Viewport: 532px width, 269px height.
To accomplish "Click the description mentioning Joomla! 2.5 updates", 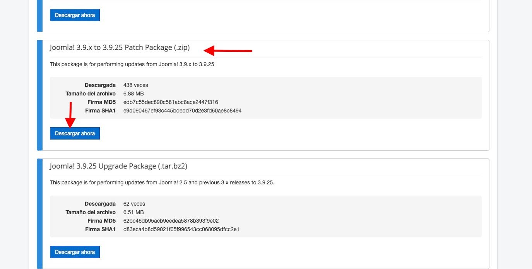I will [162, 183].
